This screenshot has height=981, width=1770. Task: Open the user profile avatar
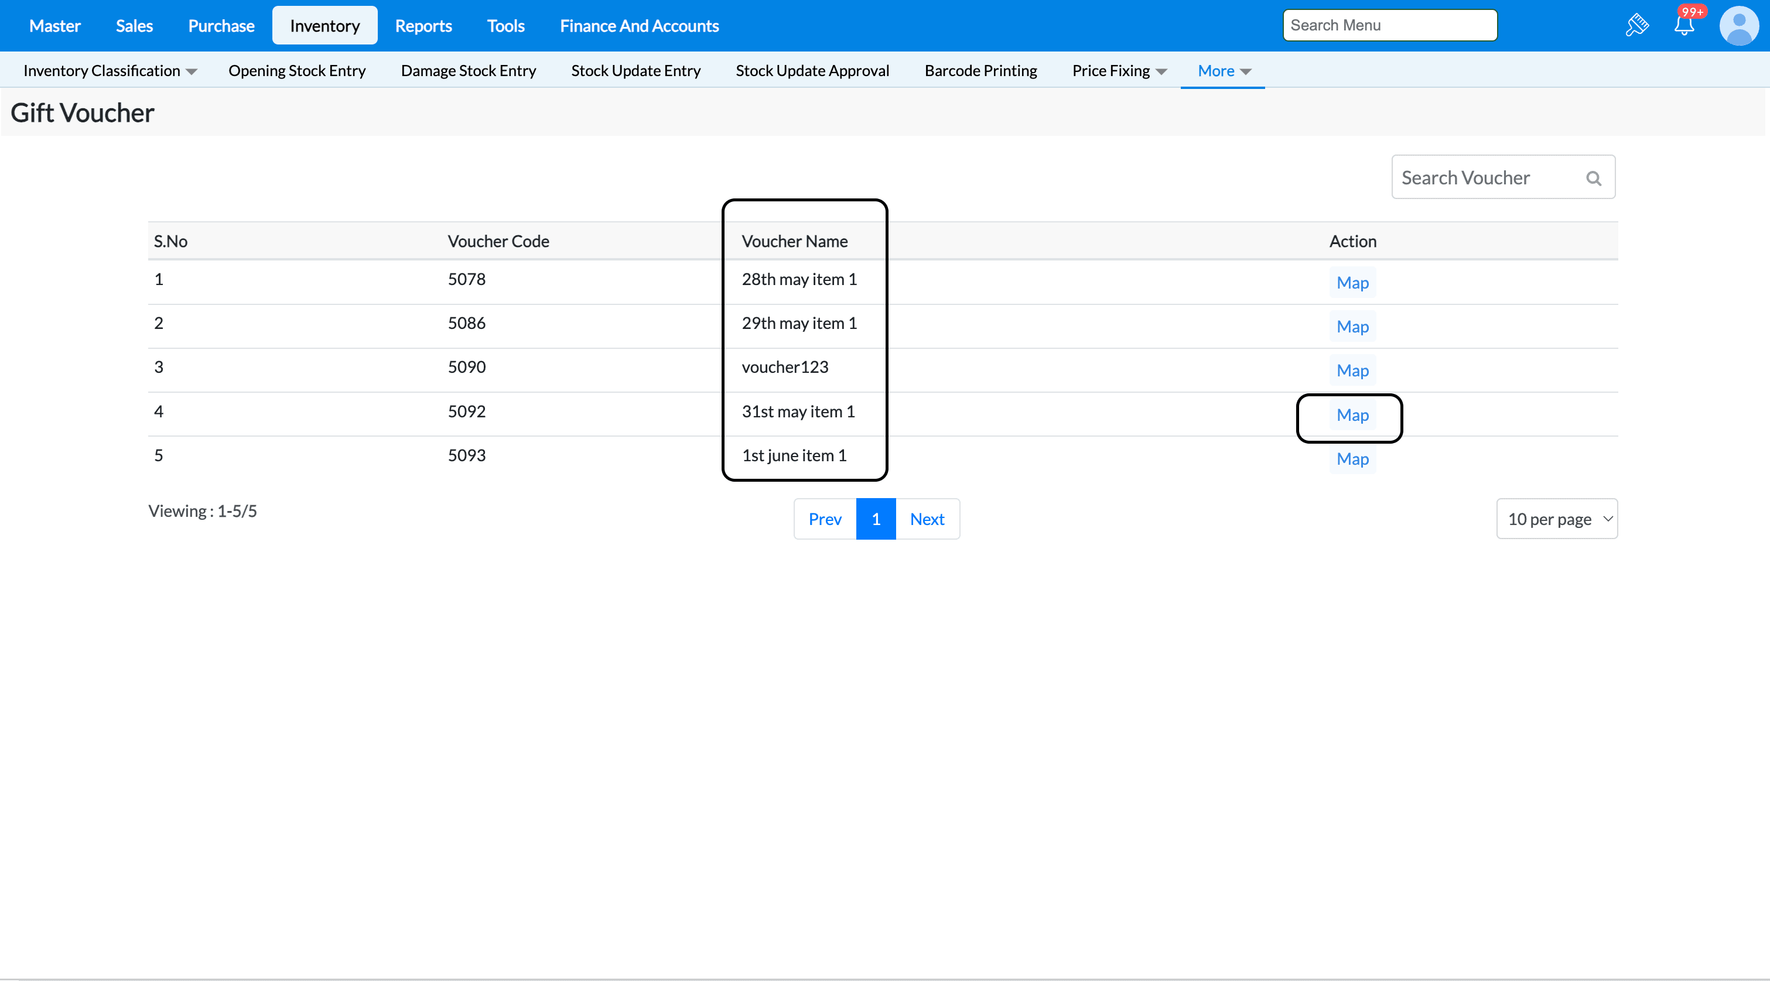[1738, 25]
